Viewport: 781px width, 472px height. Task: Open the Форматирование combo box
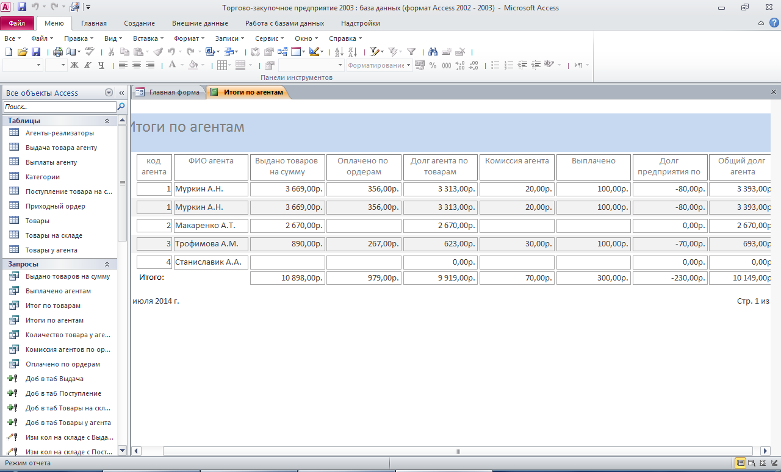point(380,65)
